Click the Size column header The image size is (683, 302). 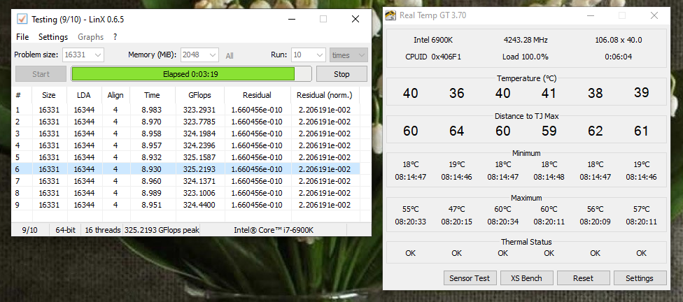click(49, 95)
